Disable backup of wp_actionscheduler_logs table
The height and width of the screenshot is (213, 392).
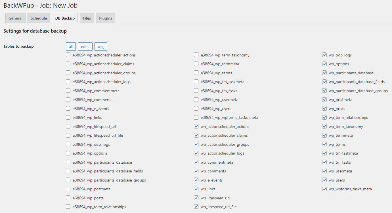(x=196, y=153)
